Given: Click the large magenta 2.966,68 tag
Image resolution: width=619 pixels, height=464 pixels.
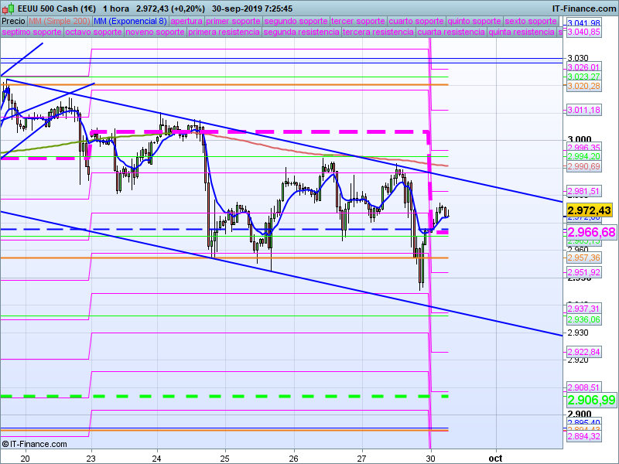Looking at the screenshot, I should 591,232.
